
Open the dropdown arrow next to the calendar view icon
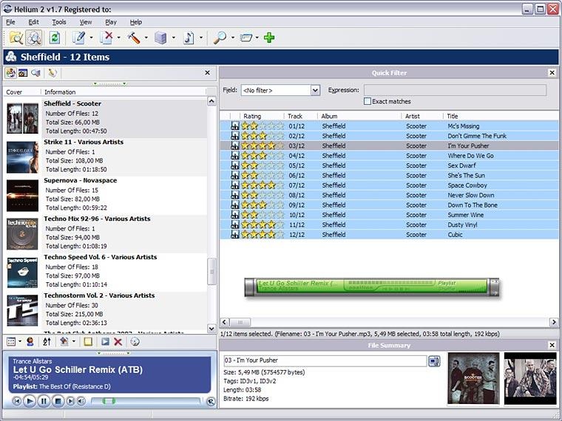pos(21,341)
